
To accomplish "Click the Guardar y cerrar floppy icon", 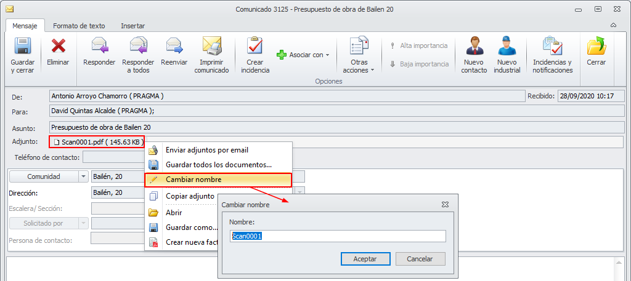I will pos(23,46).
